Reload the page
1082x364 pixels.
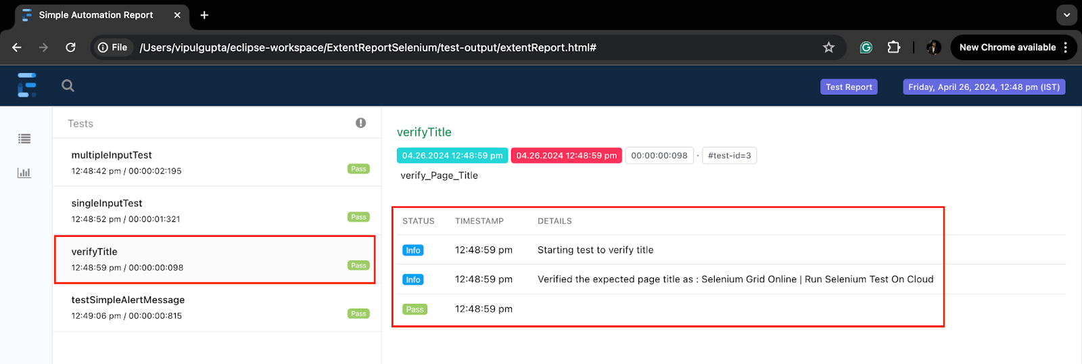coord(70,47)
